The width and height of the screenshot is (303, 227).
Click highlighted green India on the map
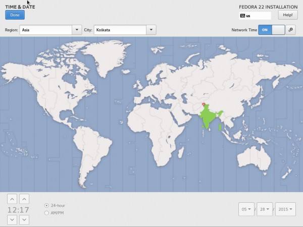pos(208,117)
